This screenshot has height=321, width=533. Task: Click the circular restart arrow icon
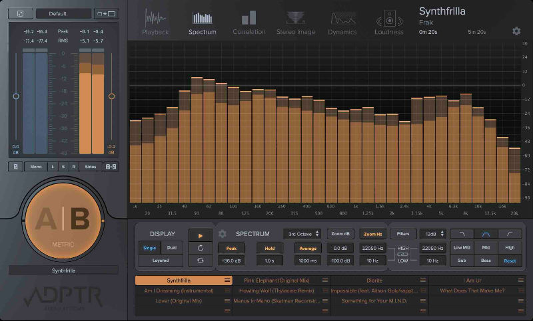[201, 248]
